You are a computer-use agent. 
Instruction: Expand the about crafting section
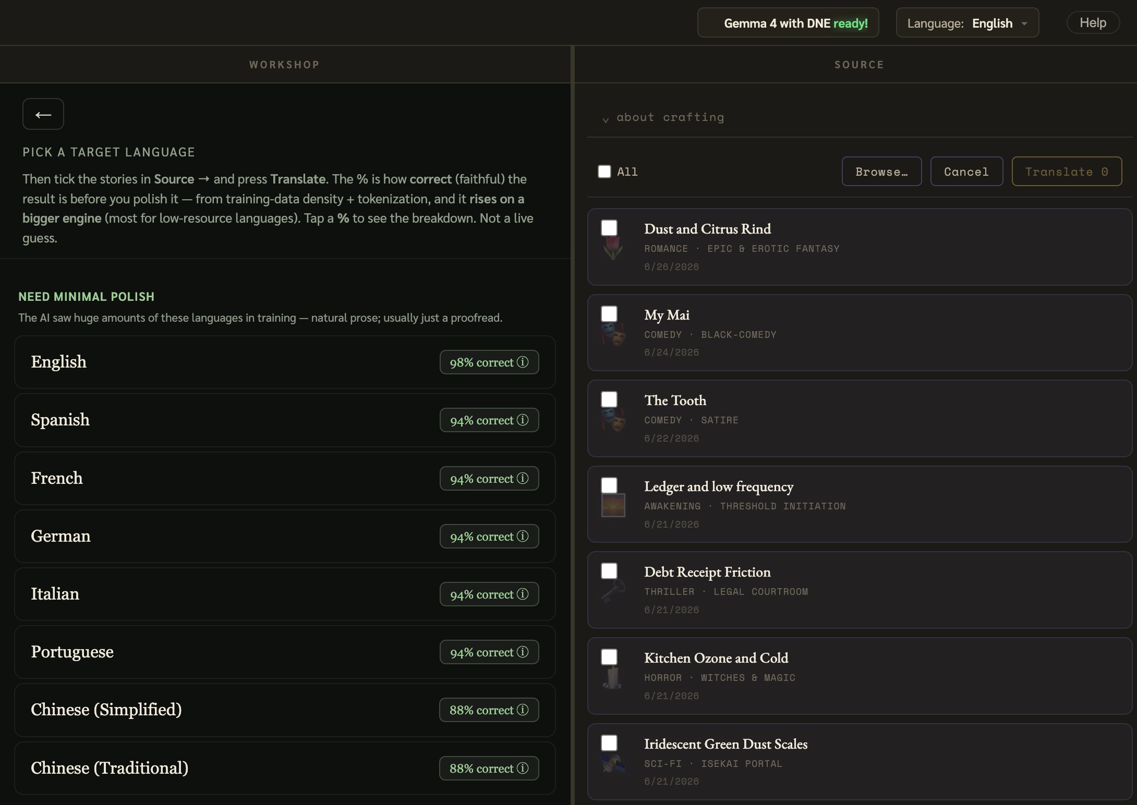(x=663, y=117)
